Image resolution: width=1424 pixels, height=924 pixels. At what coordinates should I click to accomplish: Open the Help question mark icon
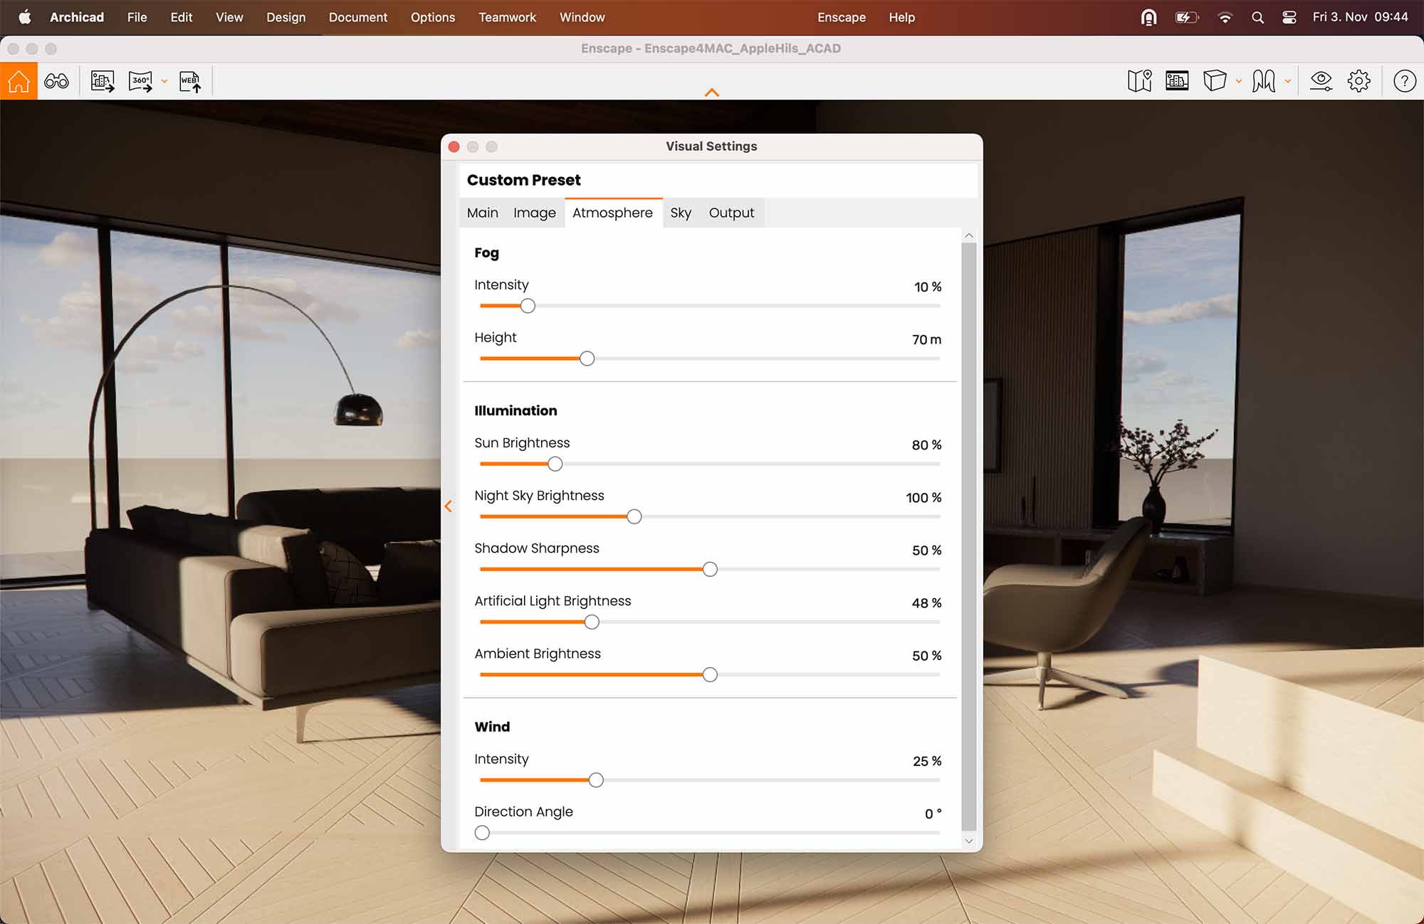point(1405,81)
